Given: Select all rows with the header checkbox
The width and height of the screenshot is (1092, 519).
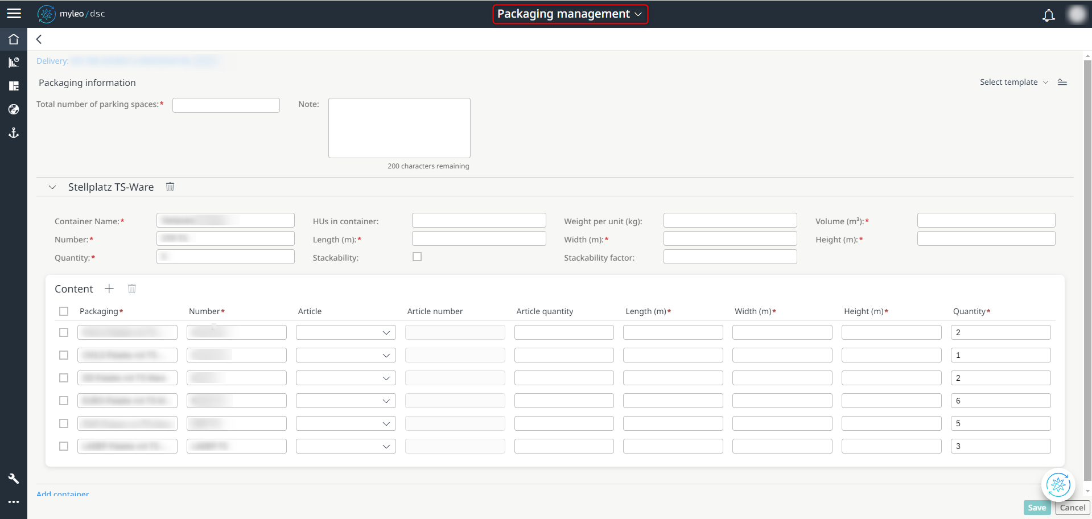Looking at the screenshot, I should pyautogui.click(x=63, y=311).
